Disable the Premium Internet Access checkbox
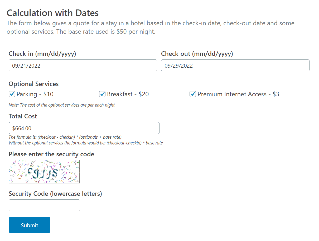This screenshot has height=241, width=319. coord(193,94)
